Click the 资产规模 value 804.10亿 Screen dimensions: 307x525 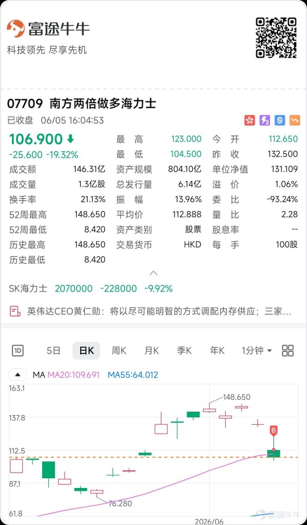point(185,169)
